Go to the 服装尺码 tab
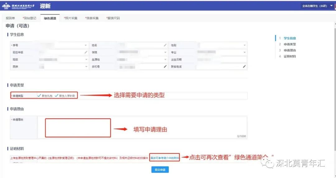 (x=113, y=18)
